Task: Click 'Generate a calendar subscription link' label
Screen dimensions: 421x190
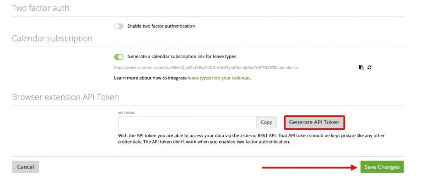Action: coord(182,57)
